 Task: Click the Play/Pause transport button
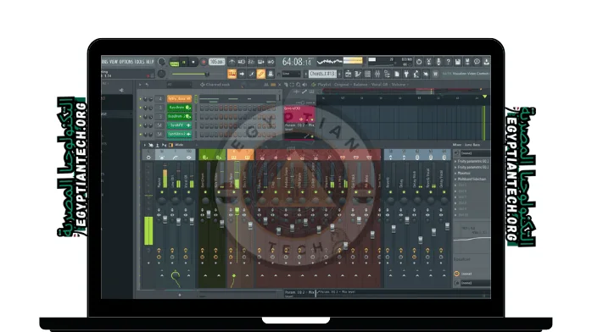click(x=184, y=62)
